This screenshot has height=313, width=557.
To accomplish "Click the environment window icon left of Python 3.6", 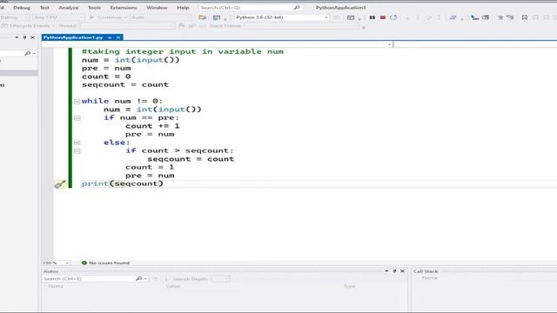I will [203, 17].
